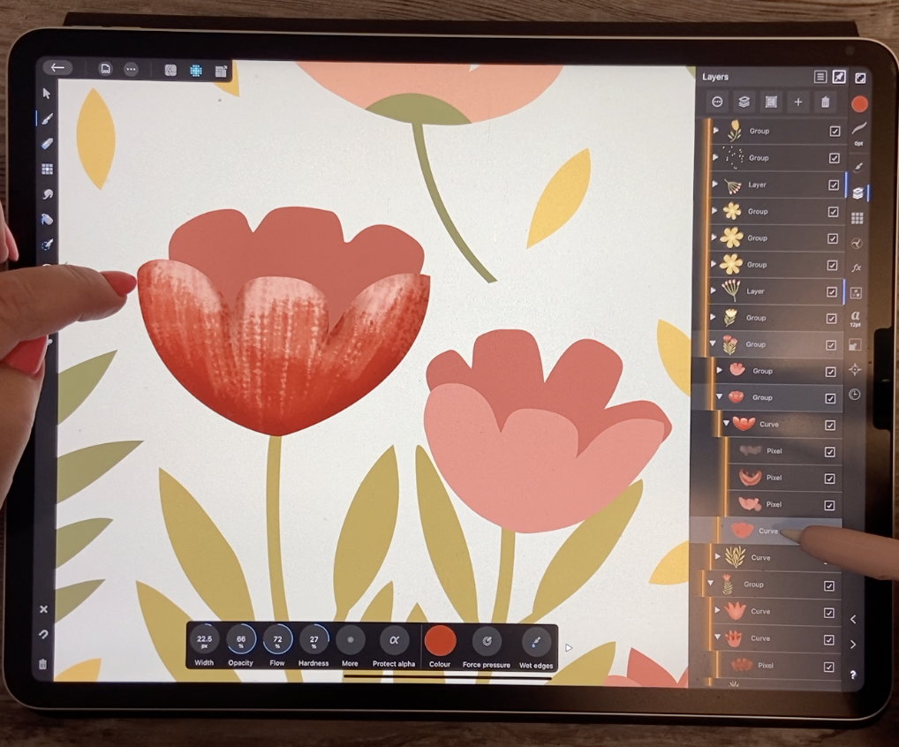Select the Move tool arrow
Screen dimensions: 899x747
(47, 94)
